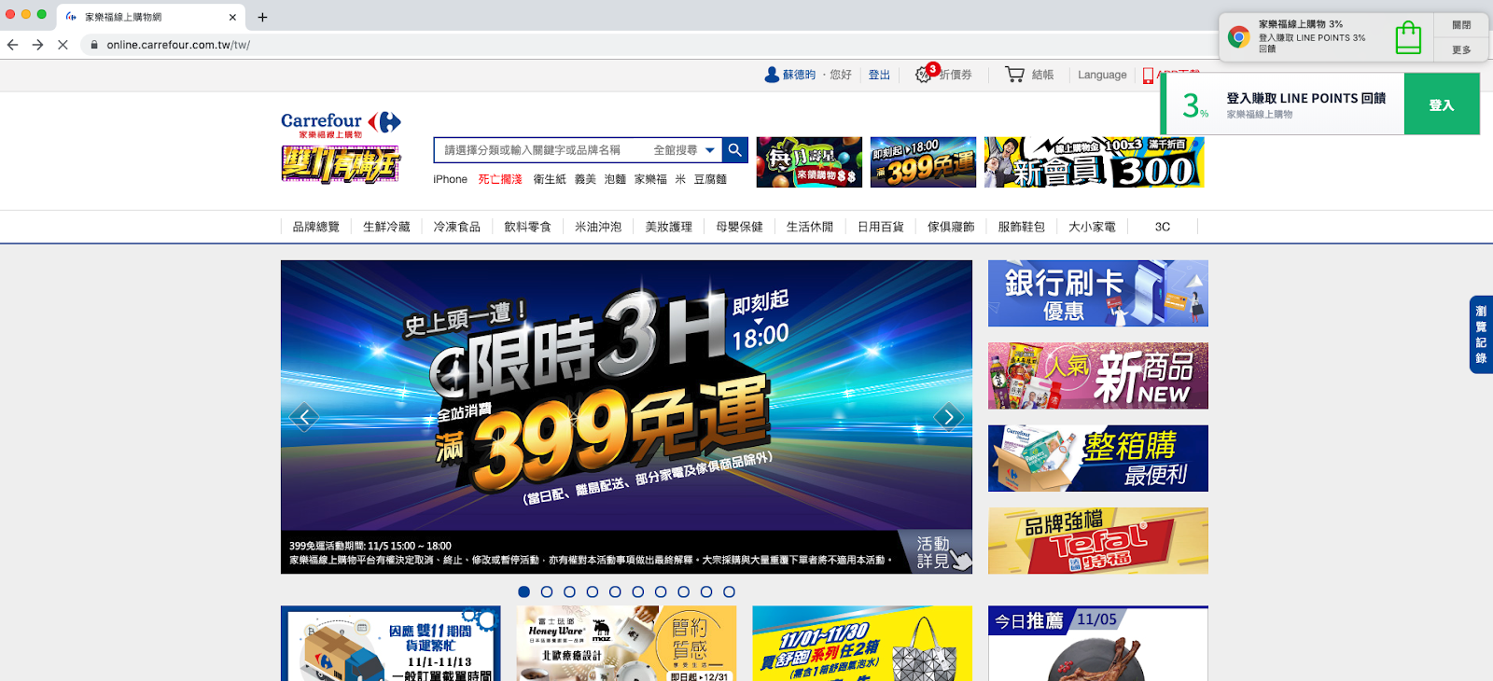The width and height of the screenshot is (1493, 681).
Task: Open the 雙11期間貨運繁忙 notice card
Action: 390,644
